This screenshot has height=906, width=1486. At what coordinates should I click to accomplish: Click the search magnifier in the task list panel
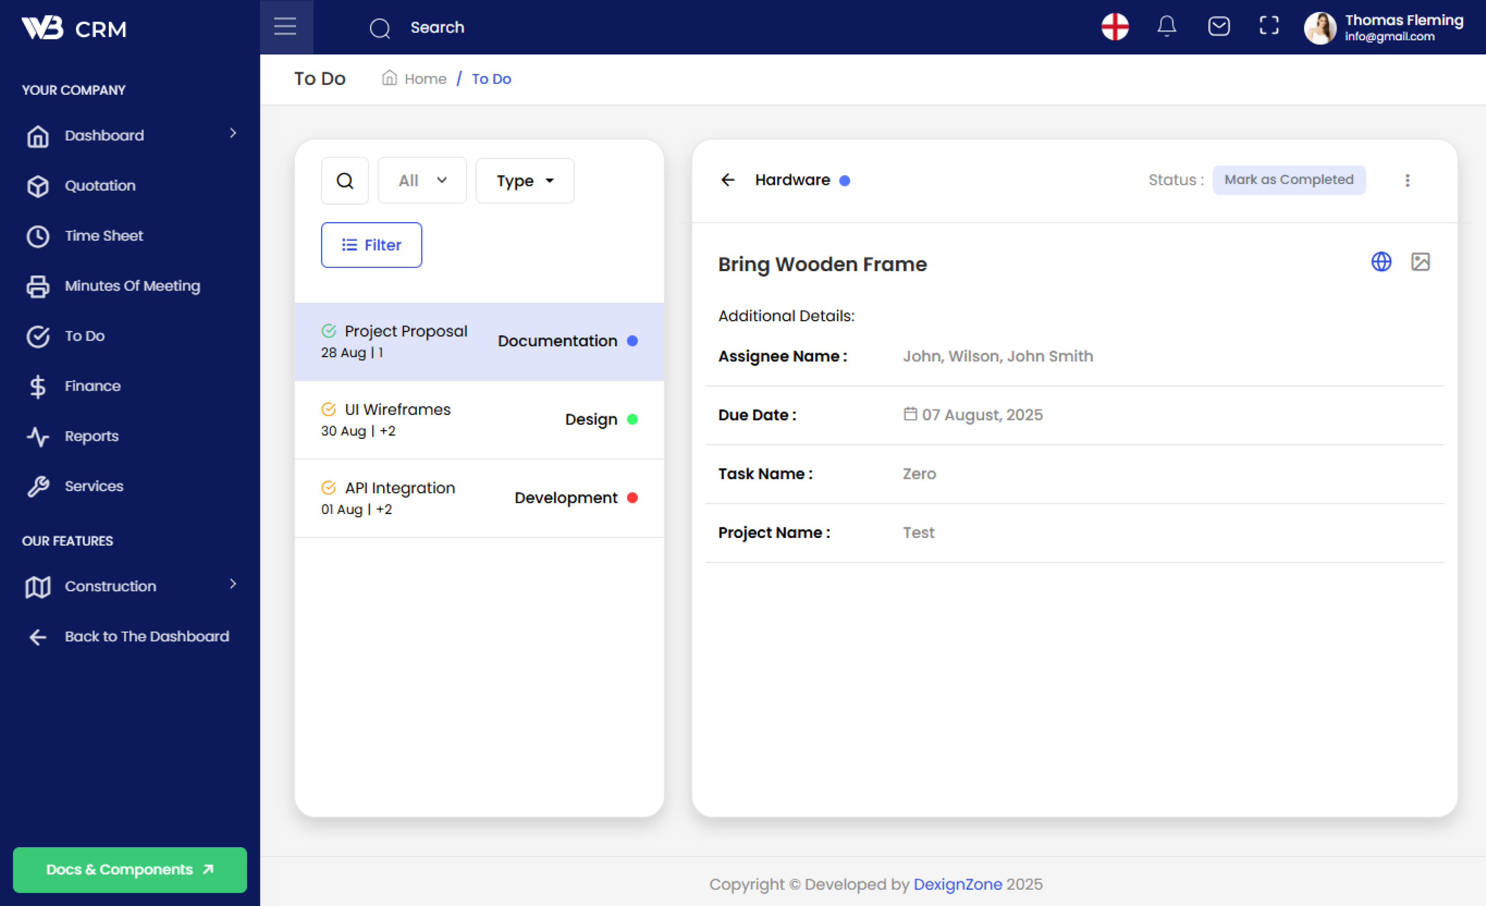pyautogui.click(x=345, y=180)
